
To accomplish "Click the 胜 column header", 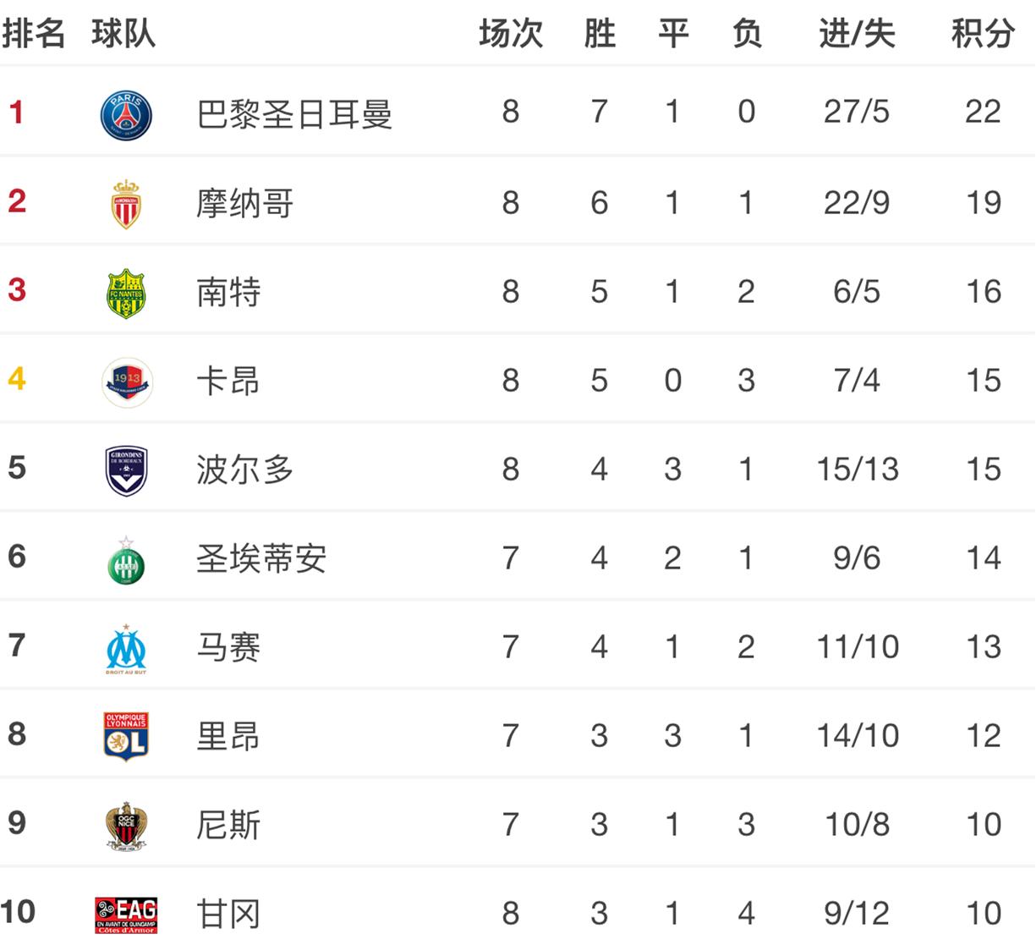I will [x=600, y=34].
